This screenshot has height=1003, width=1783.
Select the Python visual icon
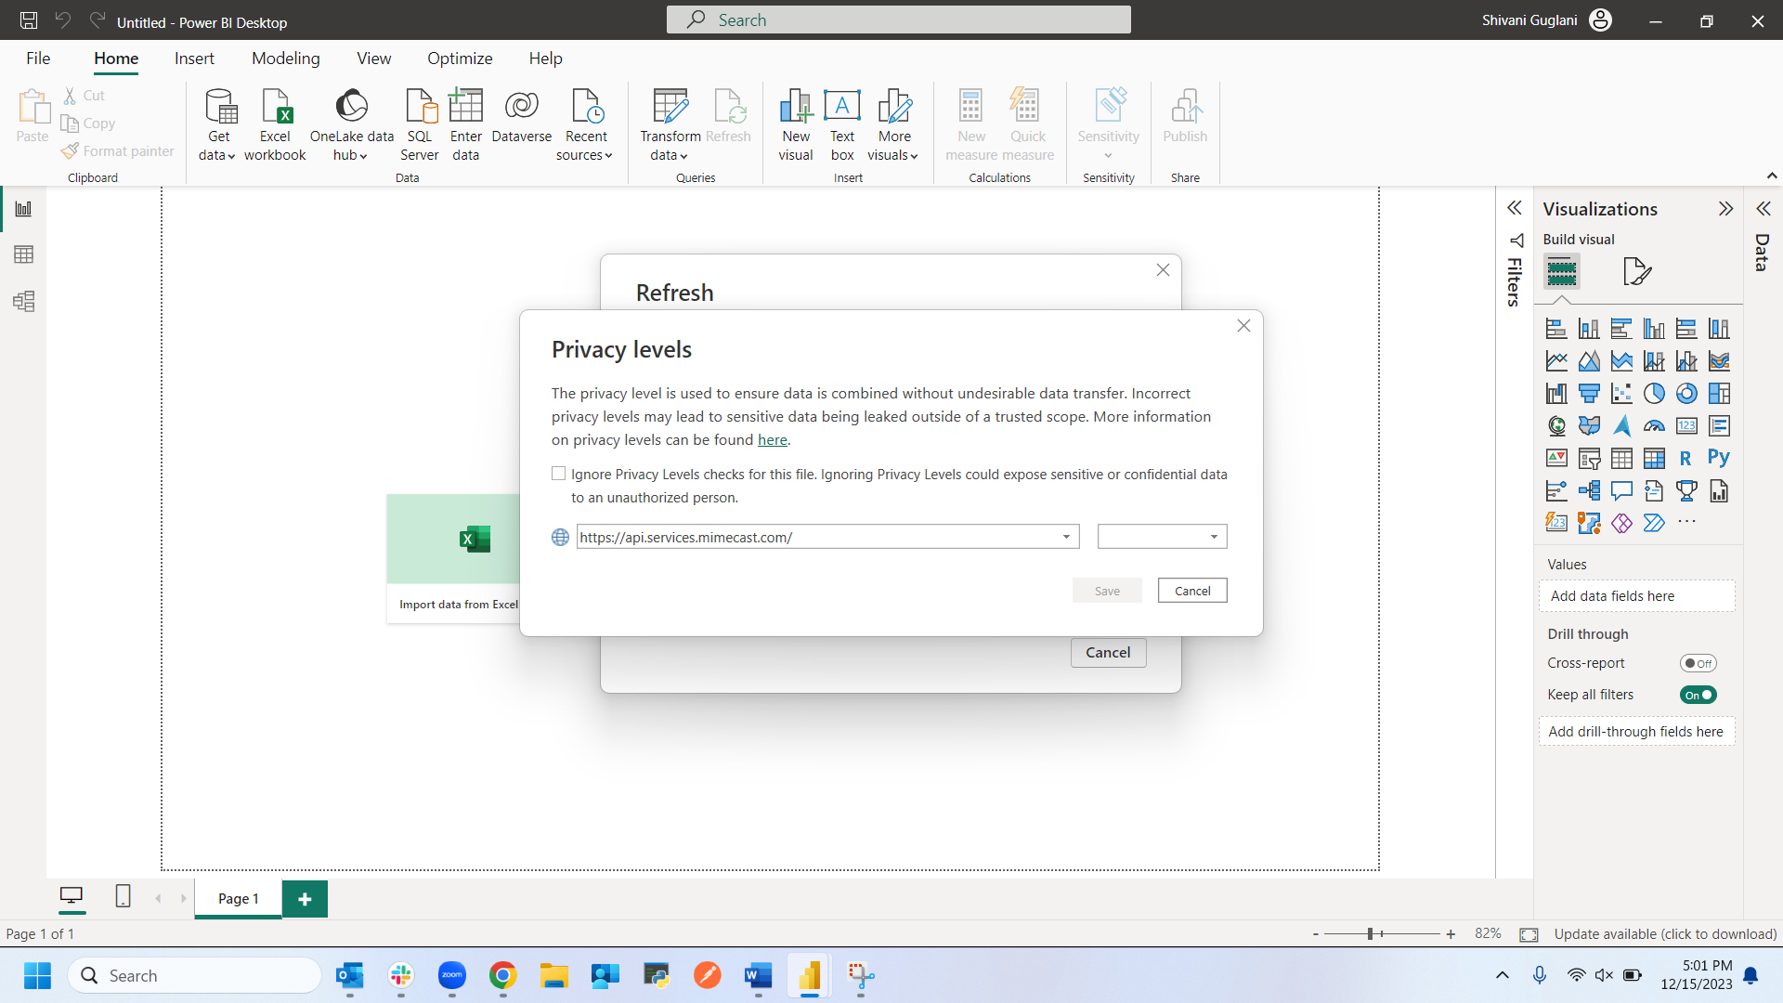(1718, 458)
